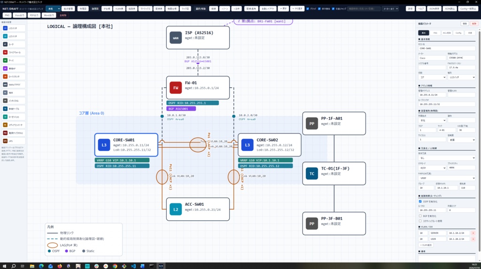Click the JSON保存 save button
Viewport: 481px width, 269px height.
point(434,8)
